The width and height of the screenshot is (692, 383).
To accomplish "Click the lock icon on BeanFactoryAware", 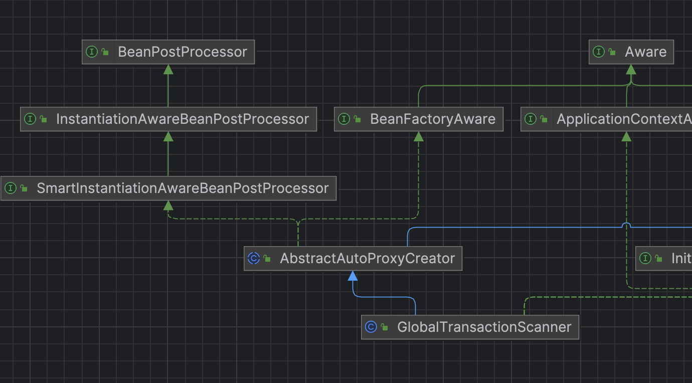I will (x=358, y=119).
